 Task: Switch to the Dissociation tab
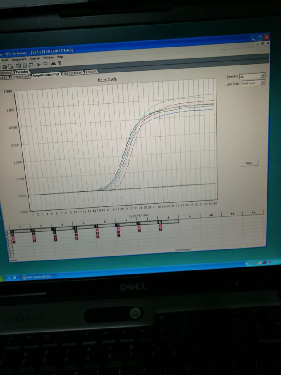click(73, 73)
